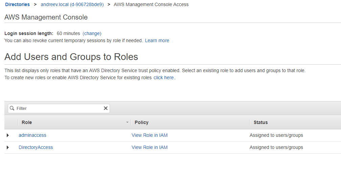
Task: Go to andreev.local directory breadcrumb
Action: (72, 5)
